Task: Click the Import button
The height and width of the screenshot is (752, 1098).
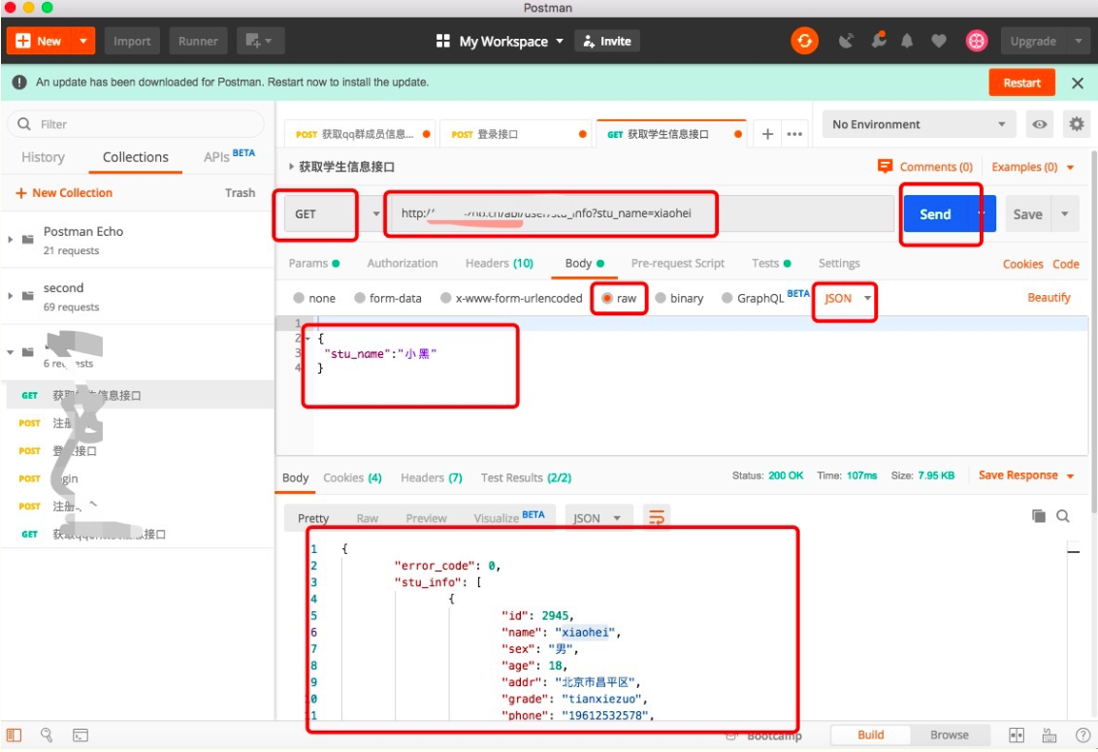Action: (132, 41)
